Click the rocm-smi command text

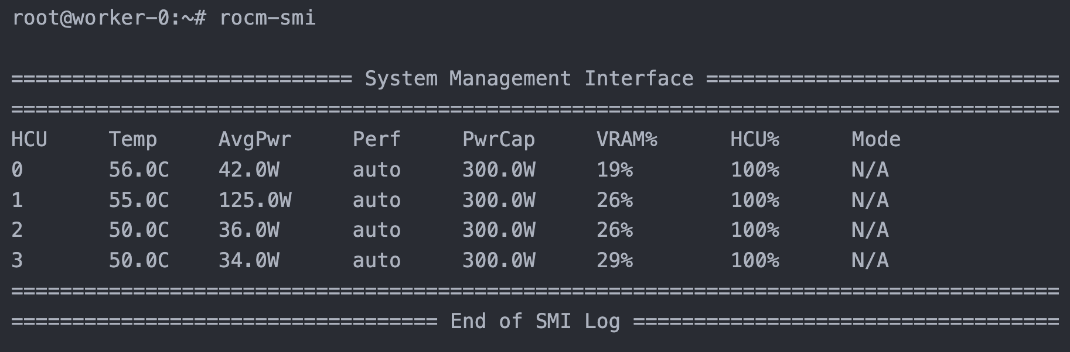267,18
